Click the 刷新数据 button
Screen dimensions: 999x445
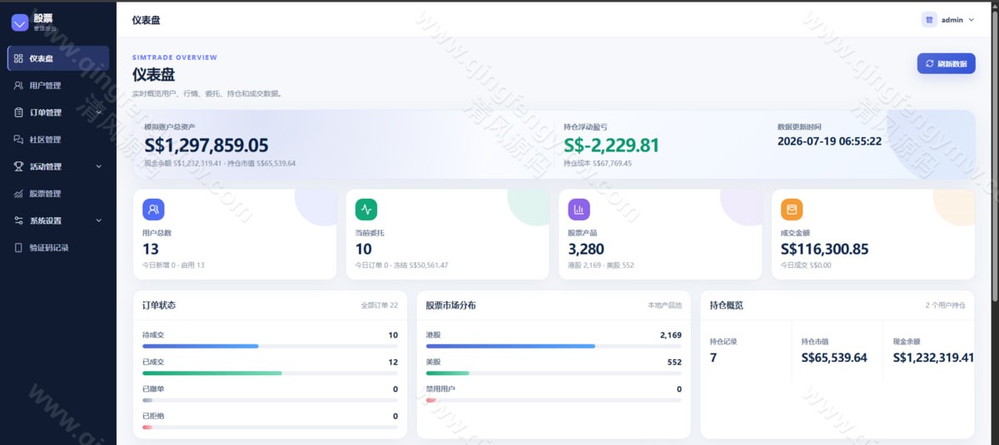tap(947, 63)
